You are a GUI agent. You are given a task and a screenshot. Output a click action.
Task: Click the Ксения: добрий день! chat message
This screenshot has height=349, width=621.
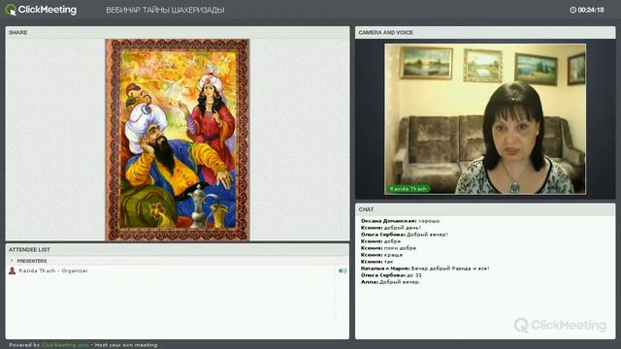pos(390,228)
